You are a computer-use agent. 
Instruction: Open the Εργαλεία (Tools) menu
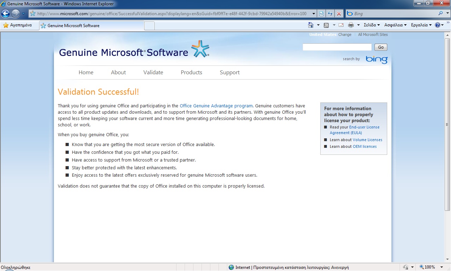tap(421, 25)
